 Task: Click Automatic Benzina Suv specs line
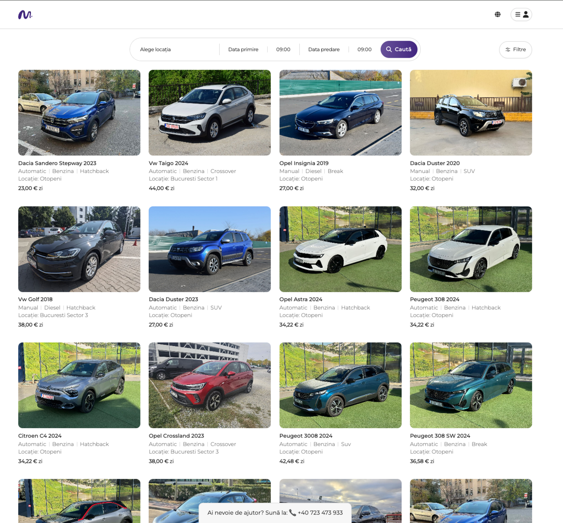pos(315,444)
